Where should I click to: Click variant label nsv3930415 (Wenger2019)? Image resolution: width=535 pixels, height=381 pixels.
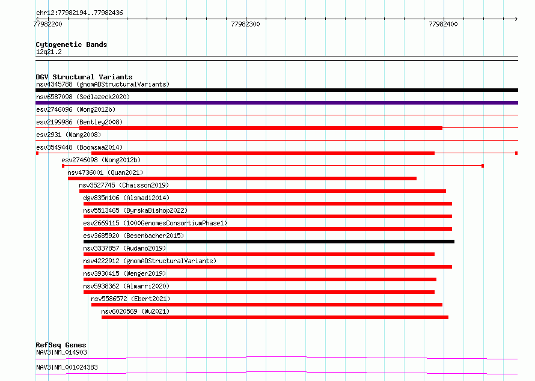124,273
